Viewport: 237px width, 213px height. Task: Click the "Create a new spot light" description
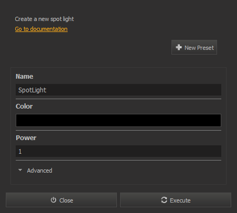[45, 19]
